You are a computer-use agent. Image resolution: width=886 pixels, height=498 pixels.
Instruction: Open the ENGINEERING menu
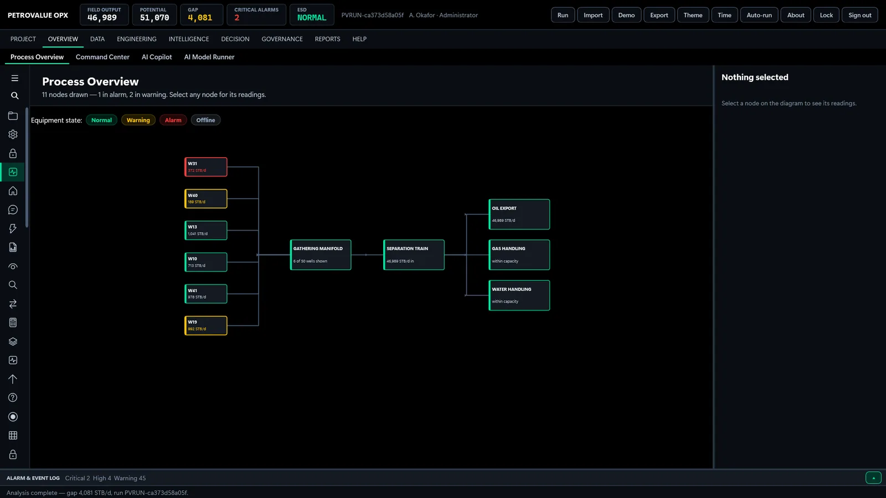(x=137, y=39)
